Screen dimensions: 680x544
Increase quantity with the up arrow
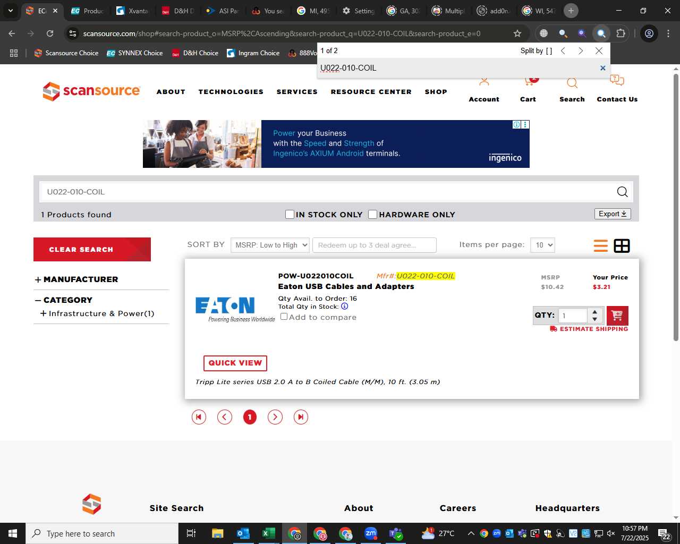click(x=595, y=312)
